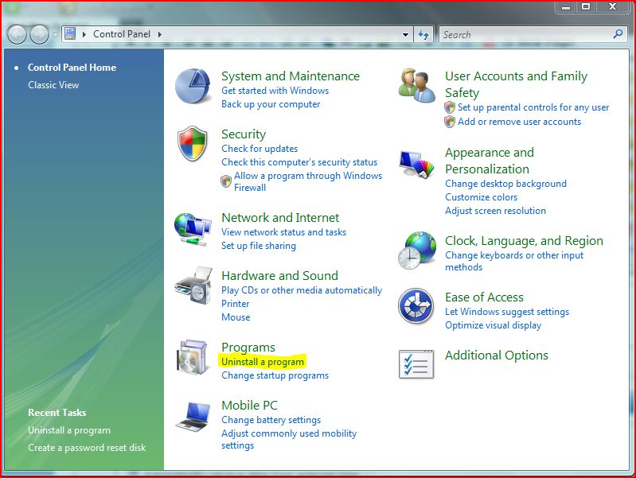Open User Accounts and Family Safety heading

point(516,84)
